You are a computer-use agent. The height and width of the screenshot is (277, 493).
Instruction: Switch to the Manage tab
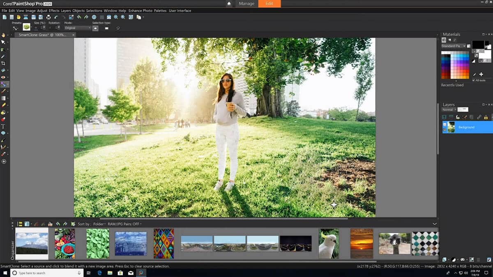pos(247,4)
